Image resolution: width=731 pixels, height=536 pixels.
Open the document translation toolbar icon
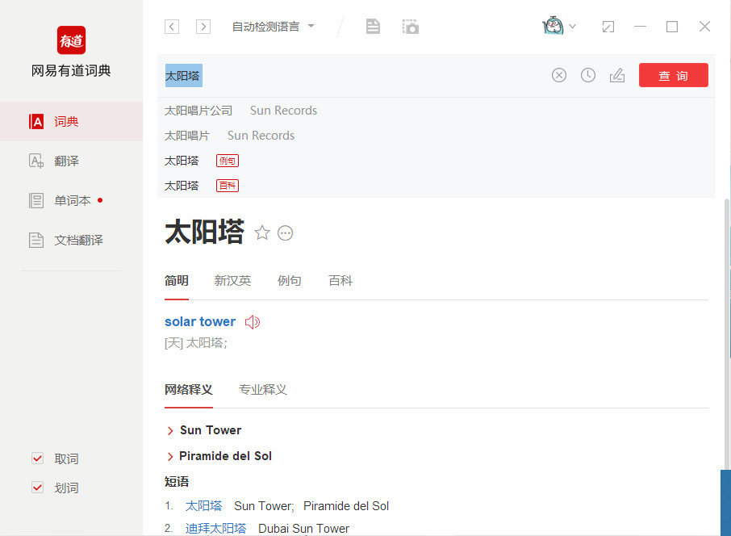pyautogui.click(x=373, y=27)
